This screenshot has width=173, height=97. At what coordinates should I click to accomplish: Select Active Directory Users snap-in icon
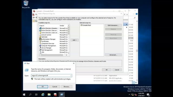pyautogui.click(x=40, y=33)
